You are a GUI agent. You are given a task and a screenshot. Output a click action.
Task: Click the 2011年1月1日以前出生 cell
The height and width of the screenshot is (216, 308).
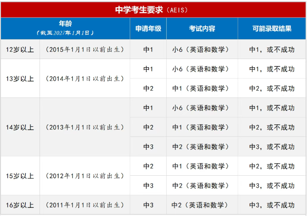pyautogui.click(x=85, y=205)
